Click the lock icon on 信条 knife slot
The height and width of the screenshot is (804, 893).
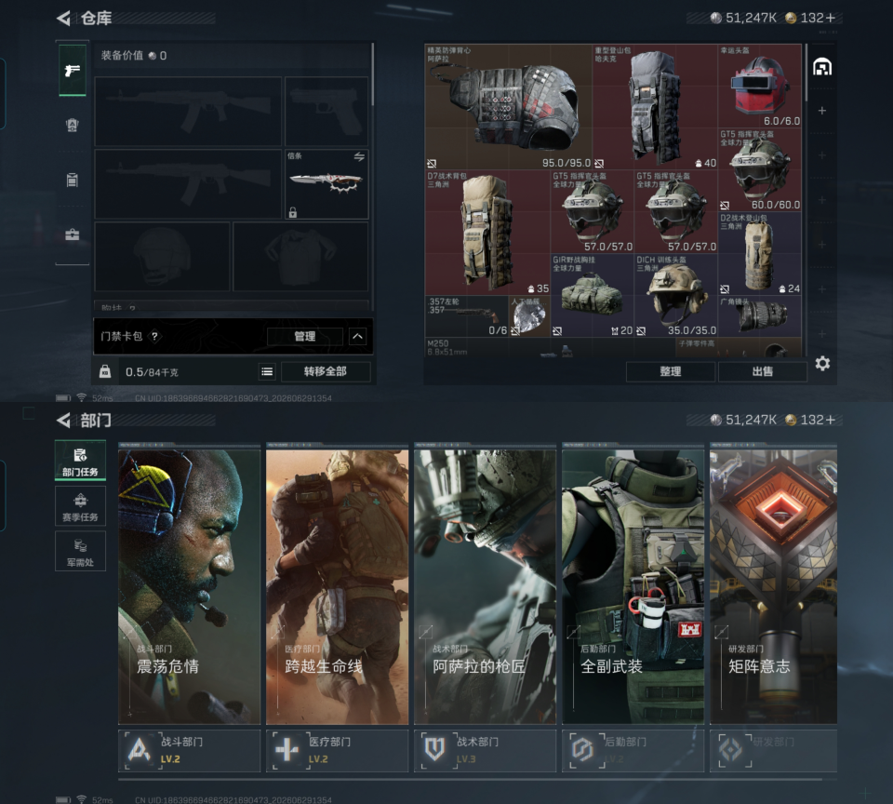[x=293, y=212]
